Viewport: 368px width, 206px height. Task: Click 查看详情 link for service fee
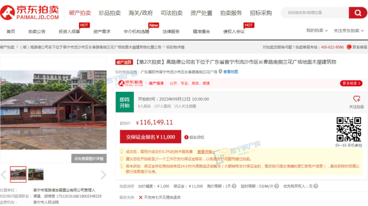pyautogui.click(x=205, y=151)
